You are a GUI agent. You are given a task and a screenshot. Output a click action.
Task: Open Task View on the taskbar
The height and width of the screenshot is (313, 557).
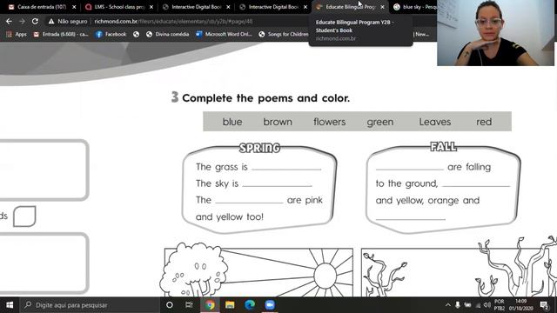tap(189, 305)
